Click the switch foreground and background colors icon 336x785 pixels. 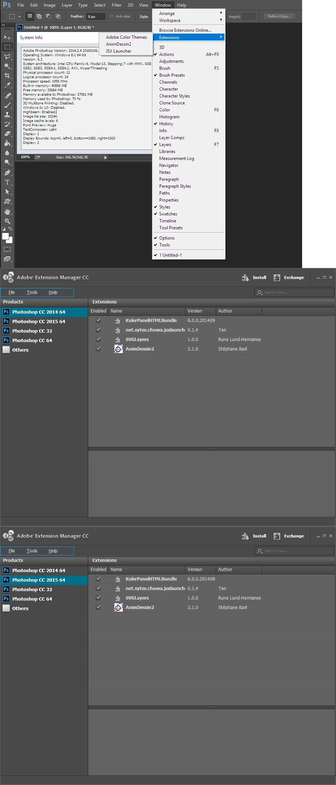click(x=11, y=229)
